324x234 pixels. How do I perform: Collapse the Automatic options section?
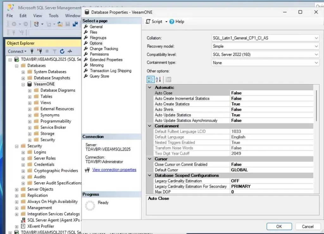point(150,87)
